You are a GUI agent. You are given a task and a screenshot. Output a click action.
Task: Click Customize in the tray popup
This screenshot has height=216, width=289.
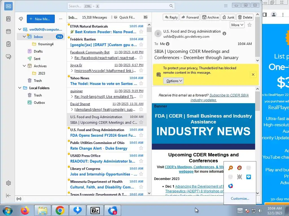coord(240,198)
